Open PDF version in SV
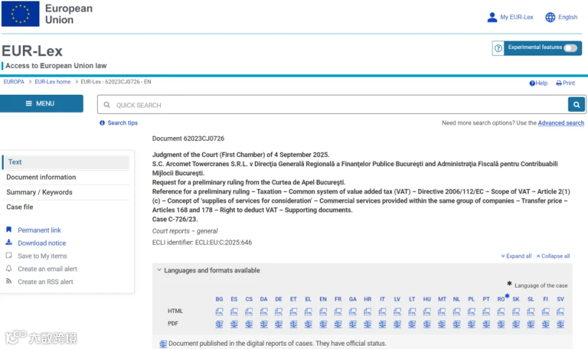The image size is (588, 349). coord(561,324)
